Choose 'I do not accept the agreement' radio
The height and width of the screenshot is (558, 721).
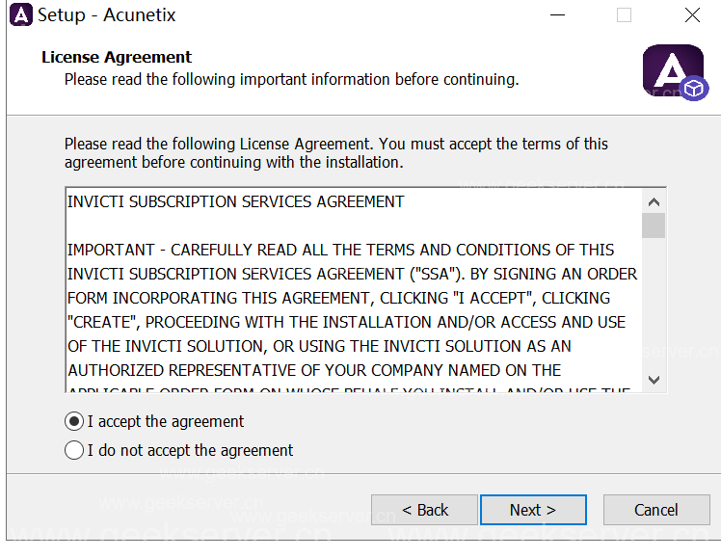click(74, 450)
